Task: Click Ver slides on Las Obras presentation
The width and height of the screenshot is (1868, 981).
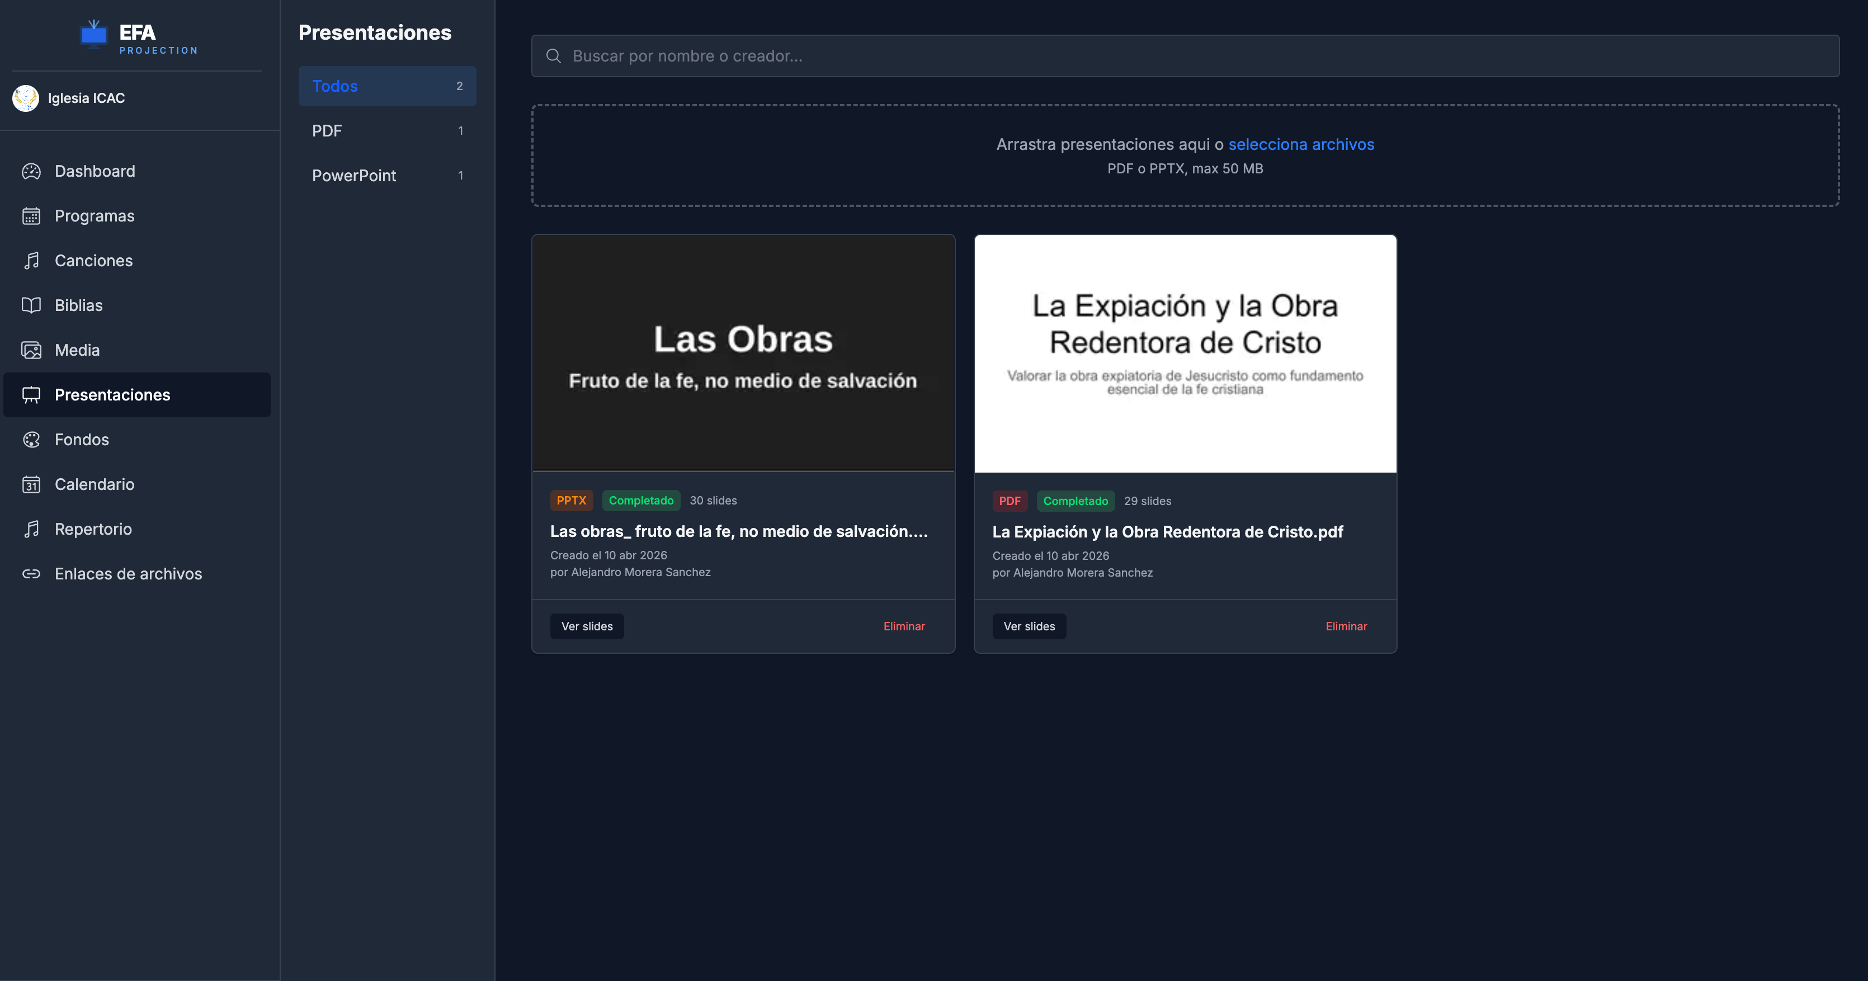Action: click(587, 626)
